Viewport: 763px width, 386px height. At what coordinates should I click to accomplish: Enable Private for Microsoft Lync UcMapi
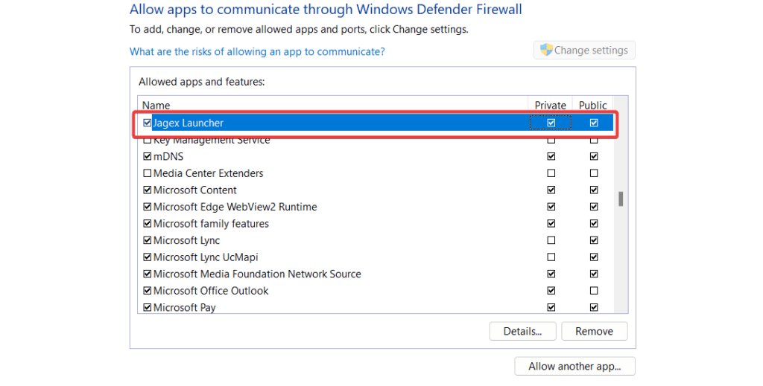point(551,257)
